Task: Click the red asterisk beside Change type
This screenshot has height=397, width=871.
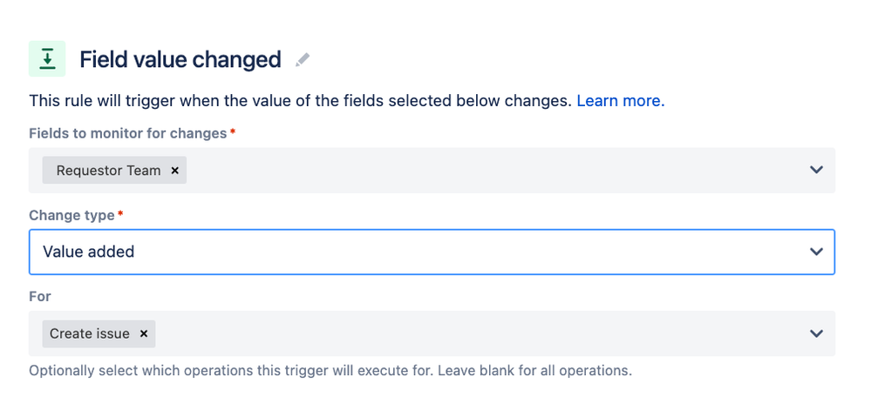Action: (x=120, y=214)
